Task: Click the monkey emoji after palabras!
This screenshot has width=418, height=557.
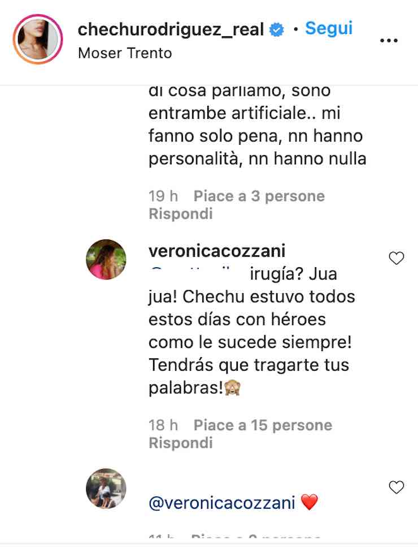Action: [233, 388]
